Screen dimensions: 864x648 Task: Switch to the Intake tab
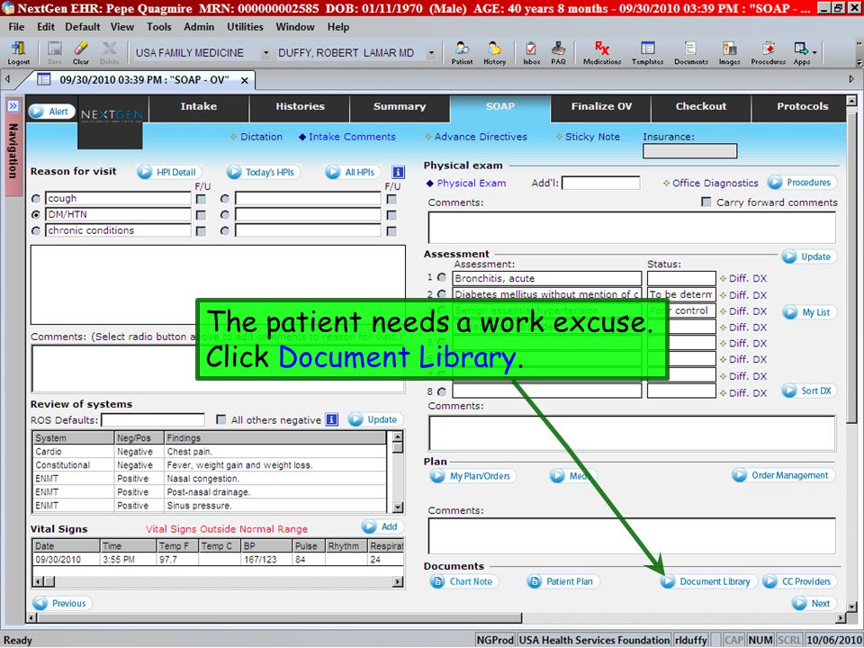(x=199, y=107)
